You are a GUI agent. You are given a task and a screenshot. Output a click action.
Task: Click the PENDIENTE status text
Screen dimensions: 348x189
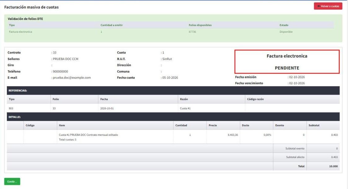coord(287,68)
